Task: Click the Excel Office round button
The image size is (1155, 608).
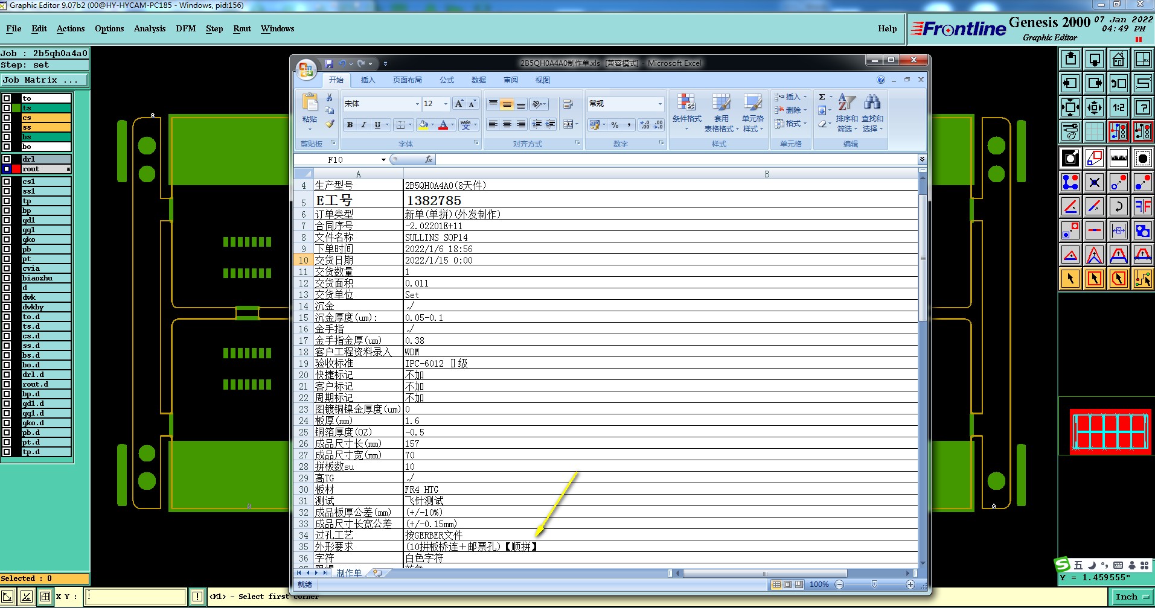Action: point(306,69)
